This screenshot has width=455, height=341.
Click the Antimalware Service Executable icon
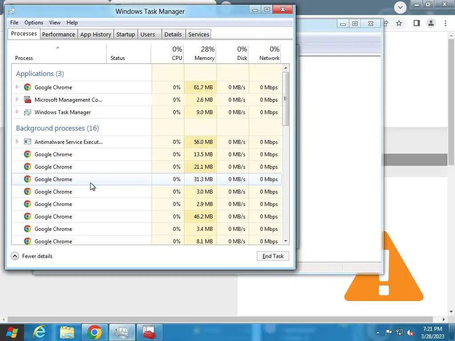pos(28,142)
